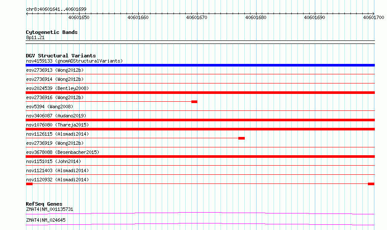Click the magenta NM_024645 transcript line
The image size is (387, 230).
200,224
